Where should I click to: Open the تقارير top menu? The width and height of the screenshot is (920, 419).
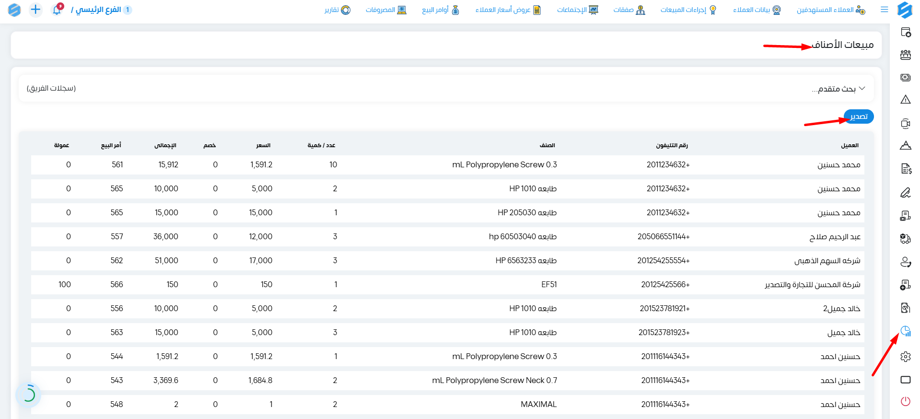click(x=338, y=10)
